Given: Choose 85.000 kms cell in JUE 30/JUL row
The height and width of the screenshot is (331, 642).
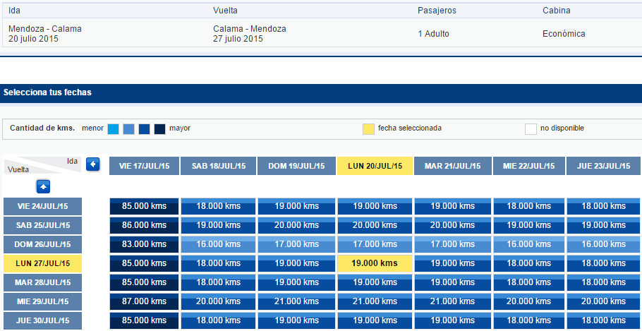Looking at the screenshot, I should tap(144, 320).
